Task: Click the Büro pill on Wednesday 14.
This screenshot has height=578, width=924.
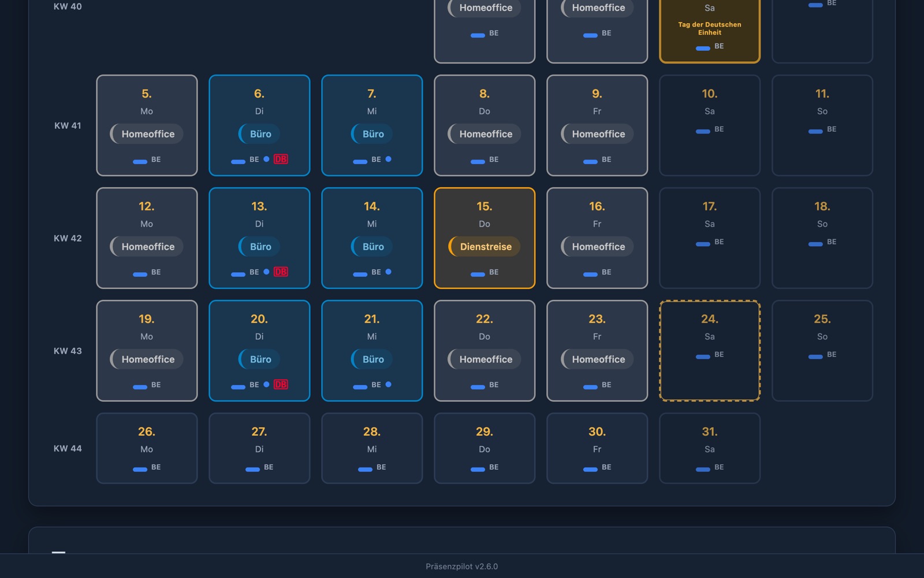Action: point(372,247)
